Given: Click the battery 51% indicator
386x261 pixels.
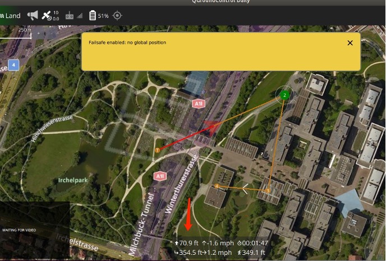Looking at the screenshot, I should tap(99, 16).
